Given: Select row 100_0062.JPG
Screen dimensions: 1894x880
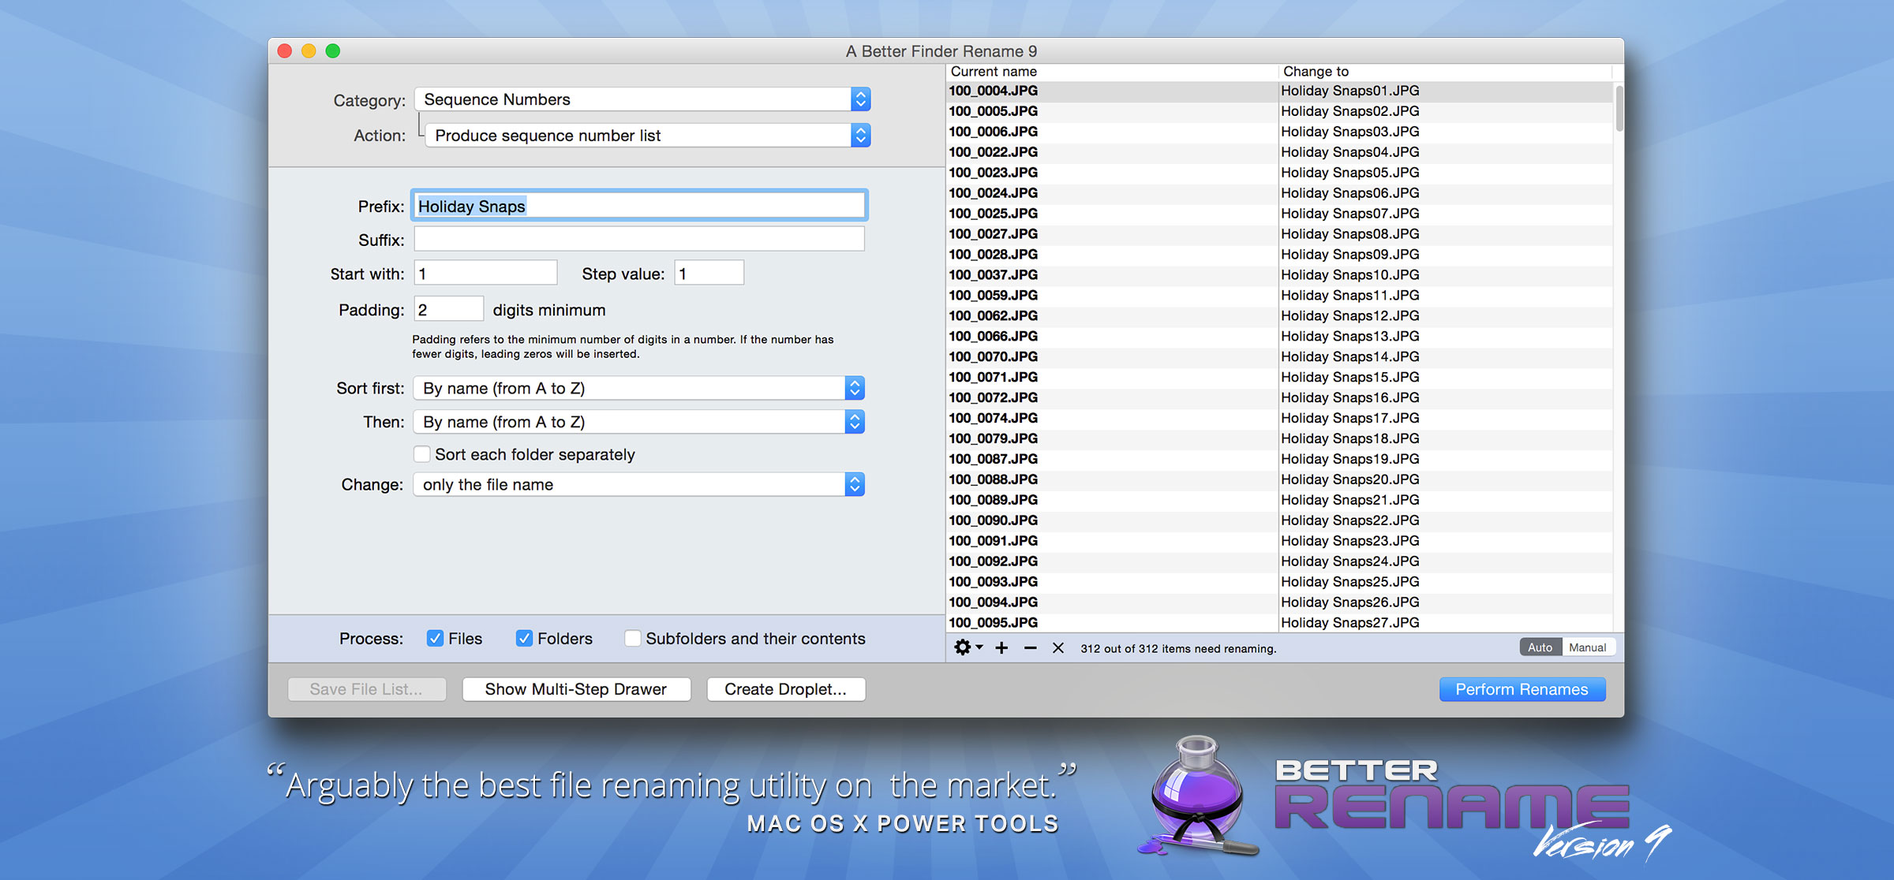Looking at the screenshot, I should [1280, 316].
